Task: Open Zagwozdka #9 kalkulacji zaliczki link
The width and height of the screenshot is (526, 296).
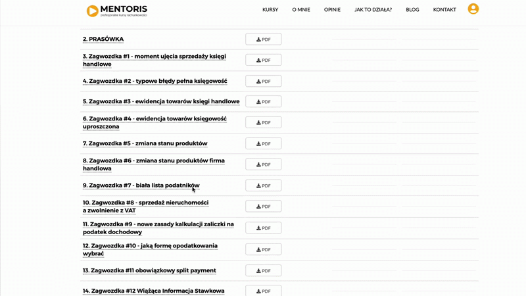Action: point(158,228)
